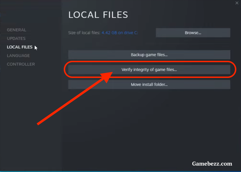This screenshot has width=241, height=172.
Task: Verify integrity of game files
Action: 149,69
